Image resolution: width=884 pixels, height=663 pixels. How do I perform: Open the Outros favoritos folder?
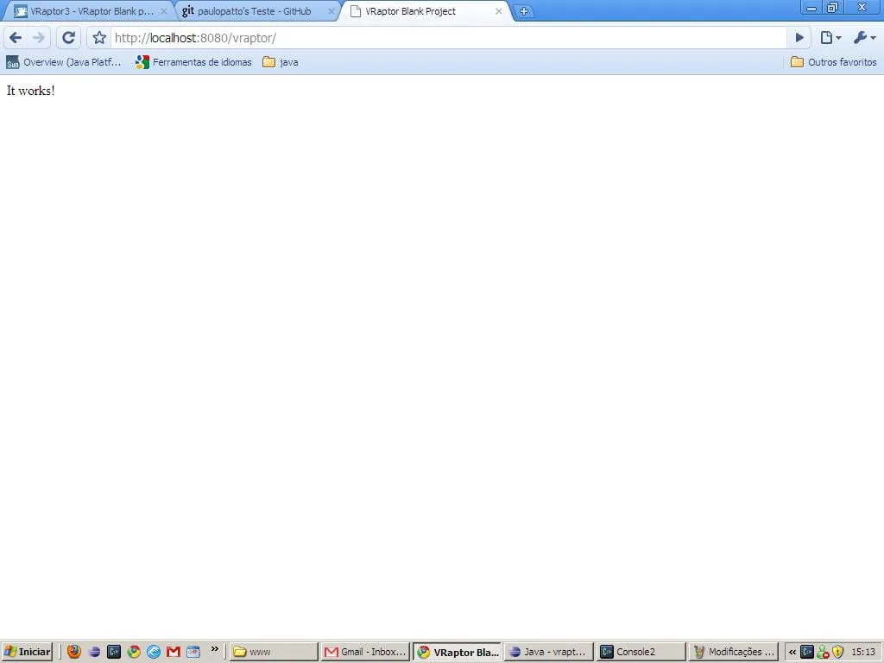pos(833,62)
